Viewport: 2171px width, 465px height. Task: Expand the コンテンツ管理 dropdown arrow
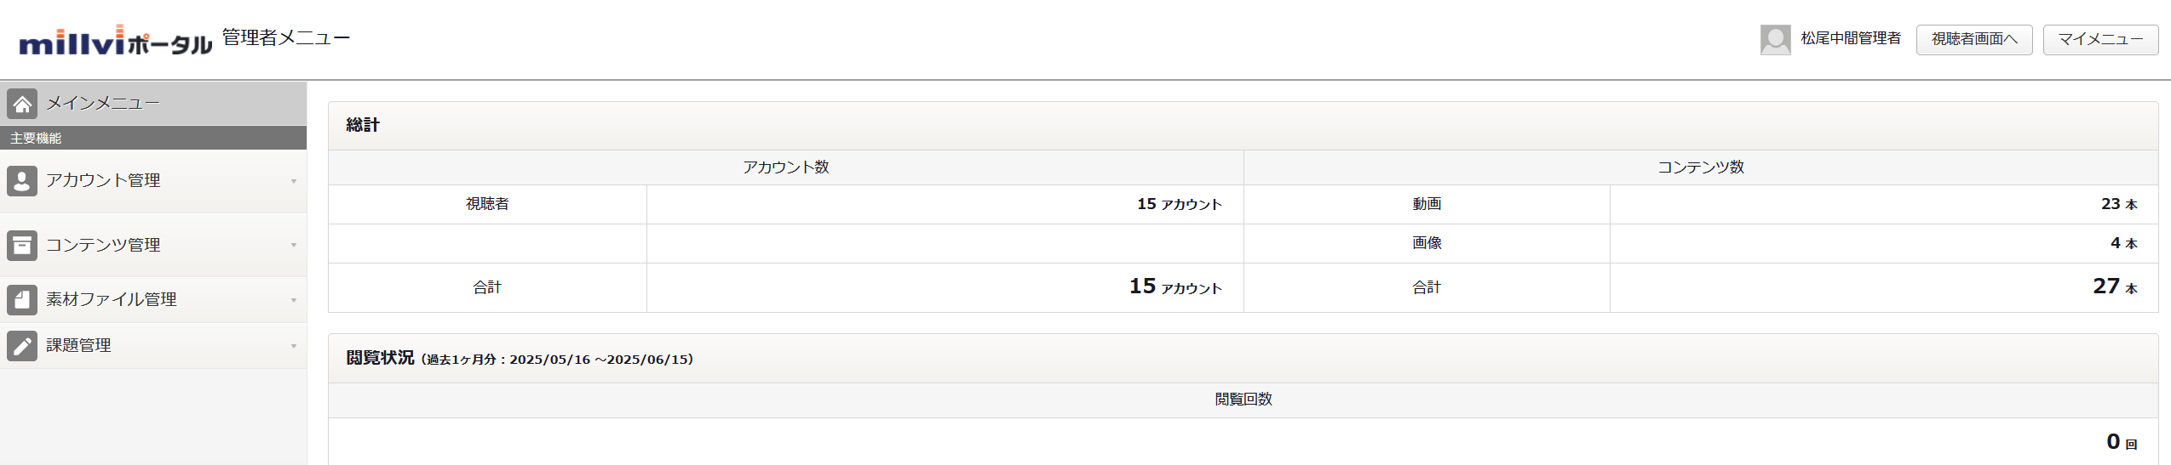(294, 245)
